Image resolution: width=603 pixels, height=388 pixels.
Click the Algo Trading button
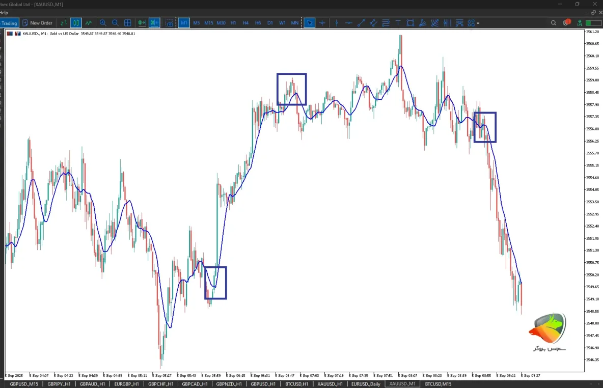[9, 23]
